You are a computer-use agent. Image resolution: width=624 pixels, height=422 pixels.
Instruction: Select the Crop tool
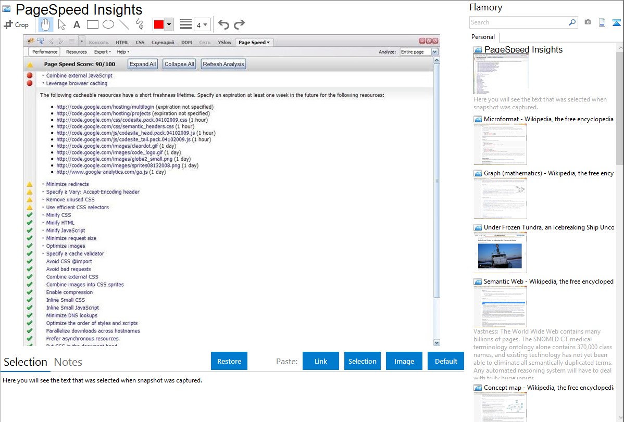tap(16, 24)
